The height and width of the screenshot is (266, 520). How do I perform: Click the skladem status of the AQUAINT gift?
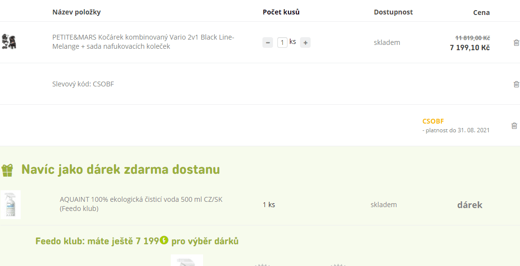pos(383,205)
